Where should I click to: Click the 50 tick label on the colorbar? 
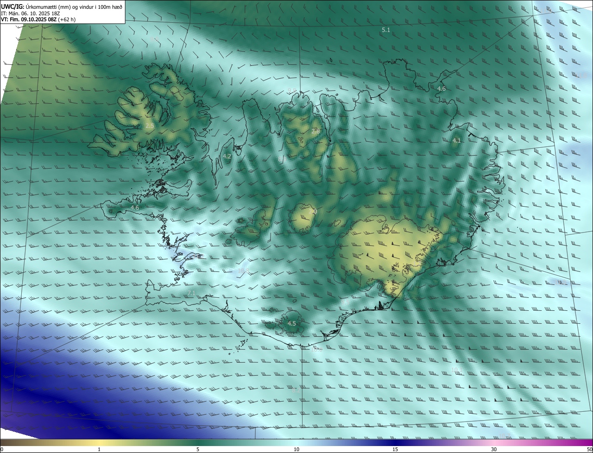pyautogui.click(x=589, y=449)
